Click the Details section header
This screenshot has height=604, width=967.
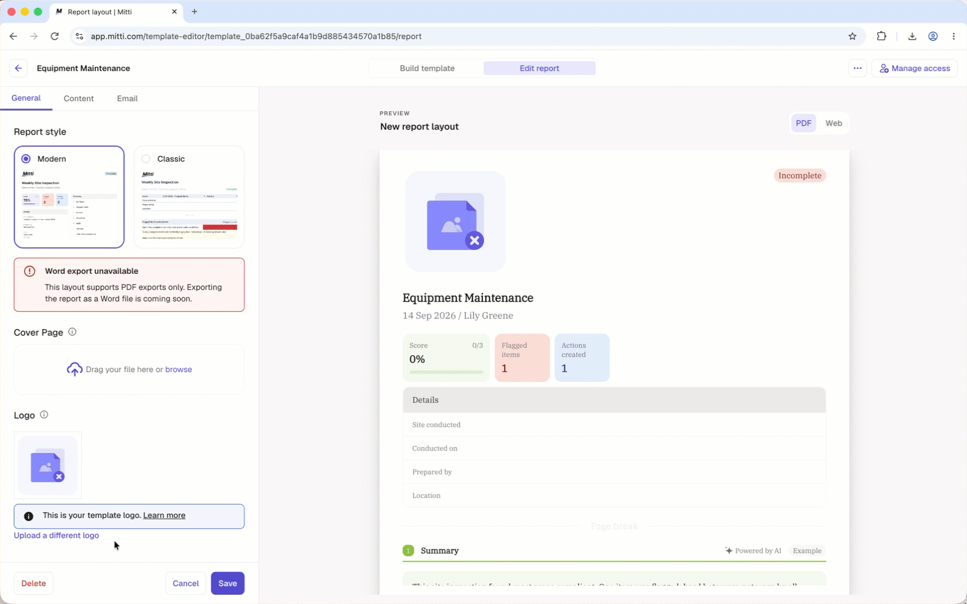[614, 400]
